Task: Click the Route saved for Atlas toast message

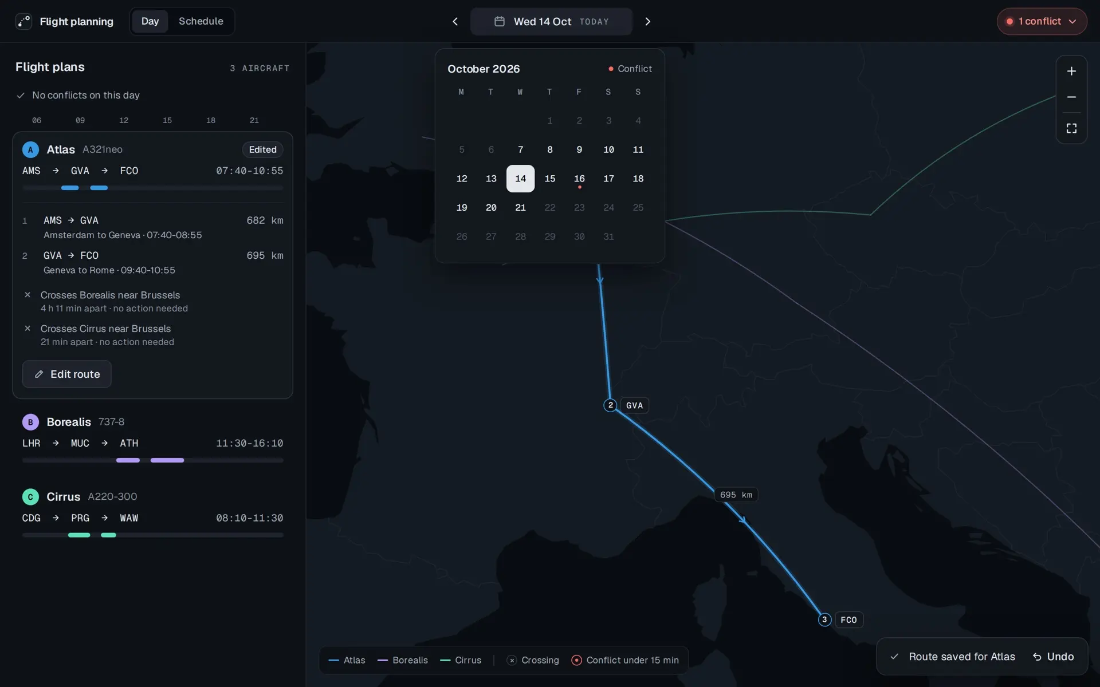Action: click(x=962, y=657)
